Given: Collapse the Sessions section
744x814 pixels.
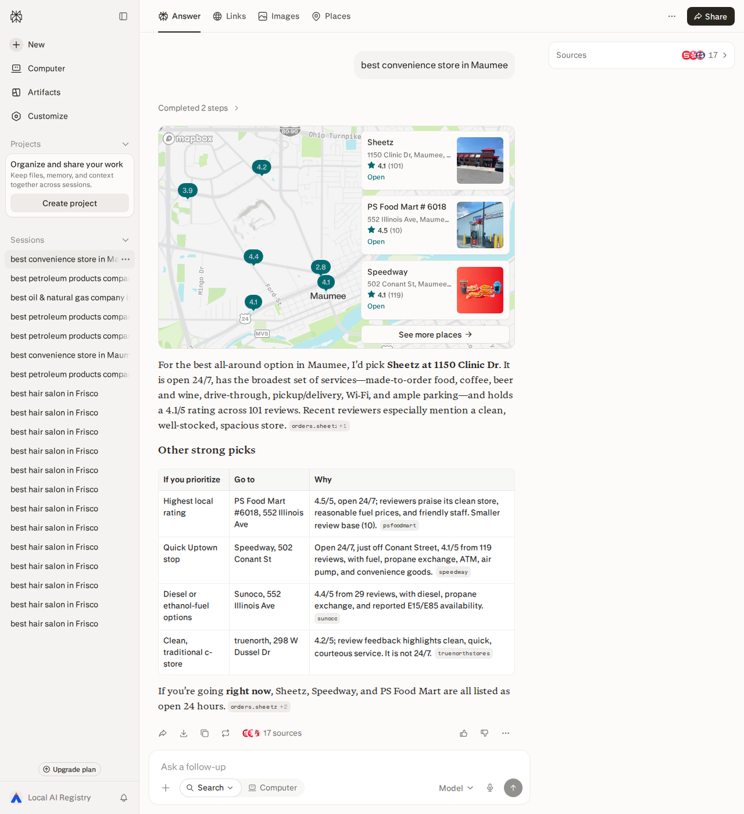Looking at the screenshot, I should click(x=126, y=240).
